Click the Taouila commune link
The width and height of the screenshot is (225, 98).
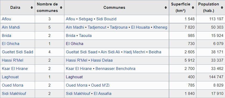[85, 36]
